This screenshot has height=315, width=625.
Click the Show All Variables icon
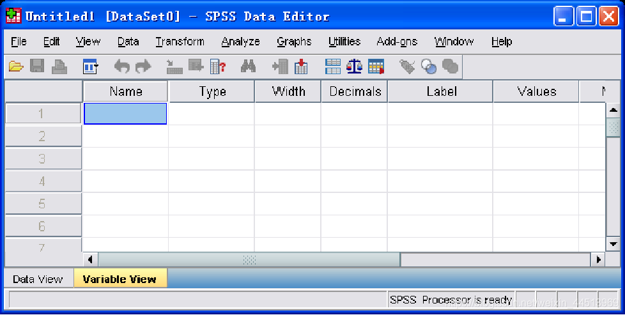point(450,66)
